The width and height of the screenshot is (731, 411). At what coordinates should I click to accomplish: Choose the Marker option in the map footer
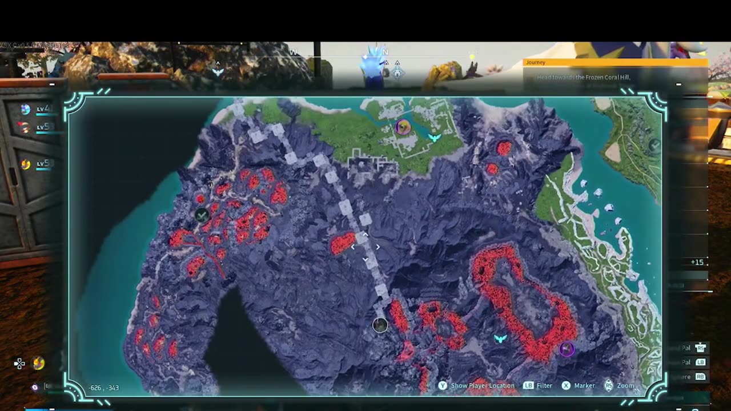[x=584, y=386]
